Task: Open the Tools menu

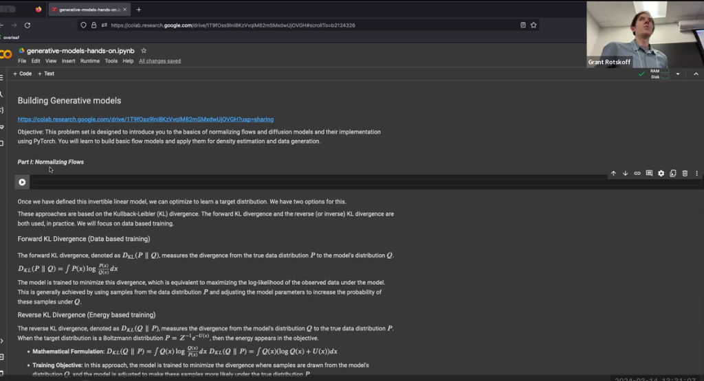Action: click(x=111, y=61)
